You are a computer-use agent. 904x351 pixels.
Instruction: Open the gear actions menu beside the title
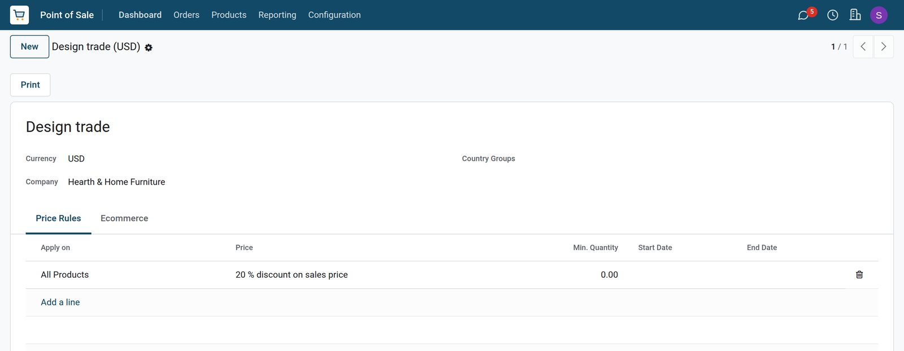[149, 48]
